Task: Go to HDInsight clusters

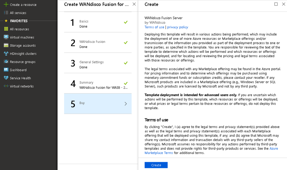Action: [x=23, y=54]
